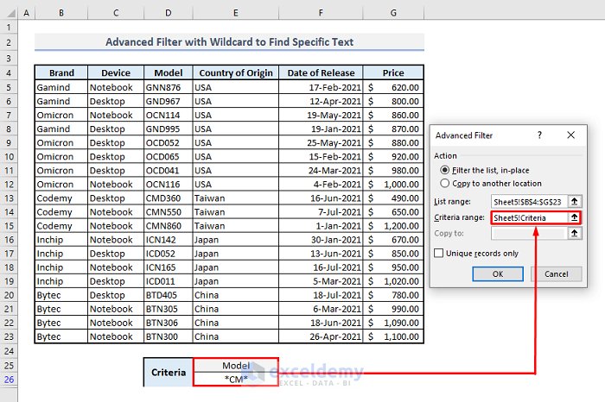
Task: Select the *CM* criteria cell
Action: tap(235, 380)
